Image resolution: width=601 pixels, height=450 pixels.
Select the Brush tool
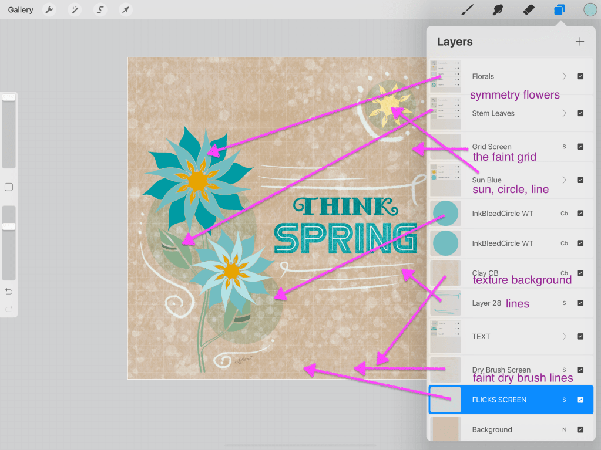(468, 10)
